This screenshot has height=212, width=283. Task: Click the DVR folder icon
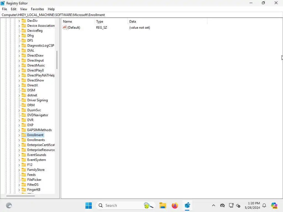[24, 120]
